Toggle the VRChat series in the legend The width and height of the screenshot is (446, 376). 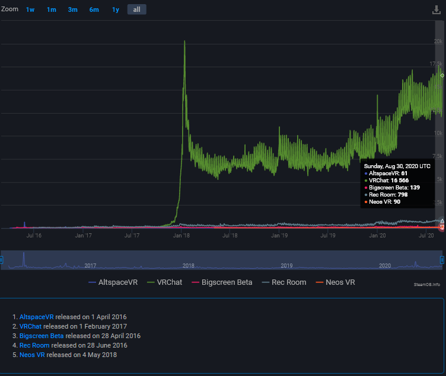[164, 282]
